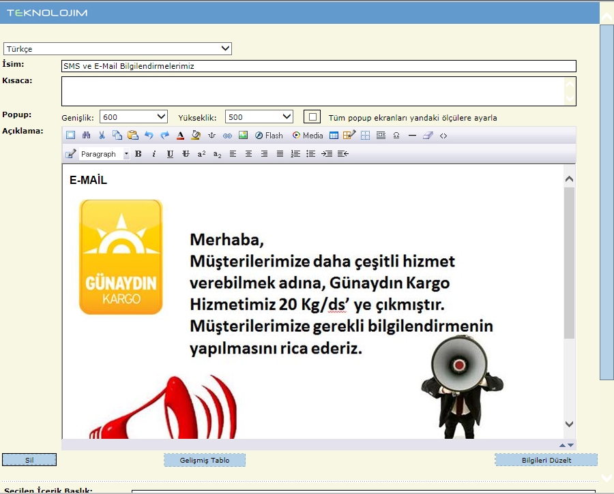Toggle table guidelines icon
Viewport: 614px width, 494px height.
click(x=365, y=136)
